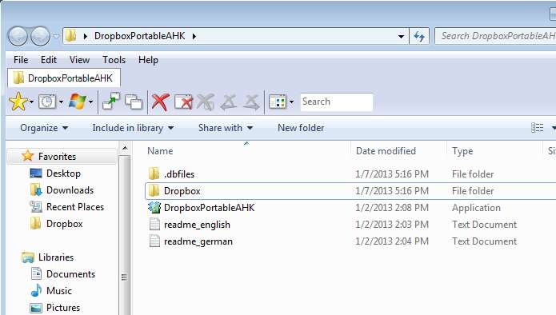Select Dropbox under Favorites
This screenshot has height=315, width=556.
pyautogui.click(x=65, y=224)
